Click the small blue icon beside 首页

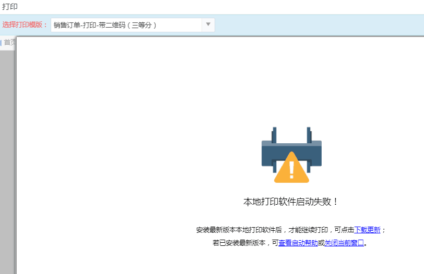click(1, 43)
